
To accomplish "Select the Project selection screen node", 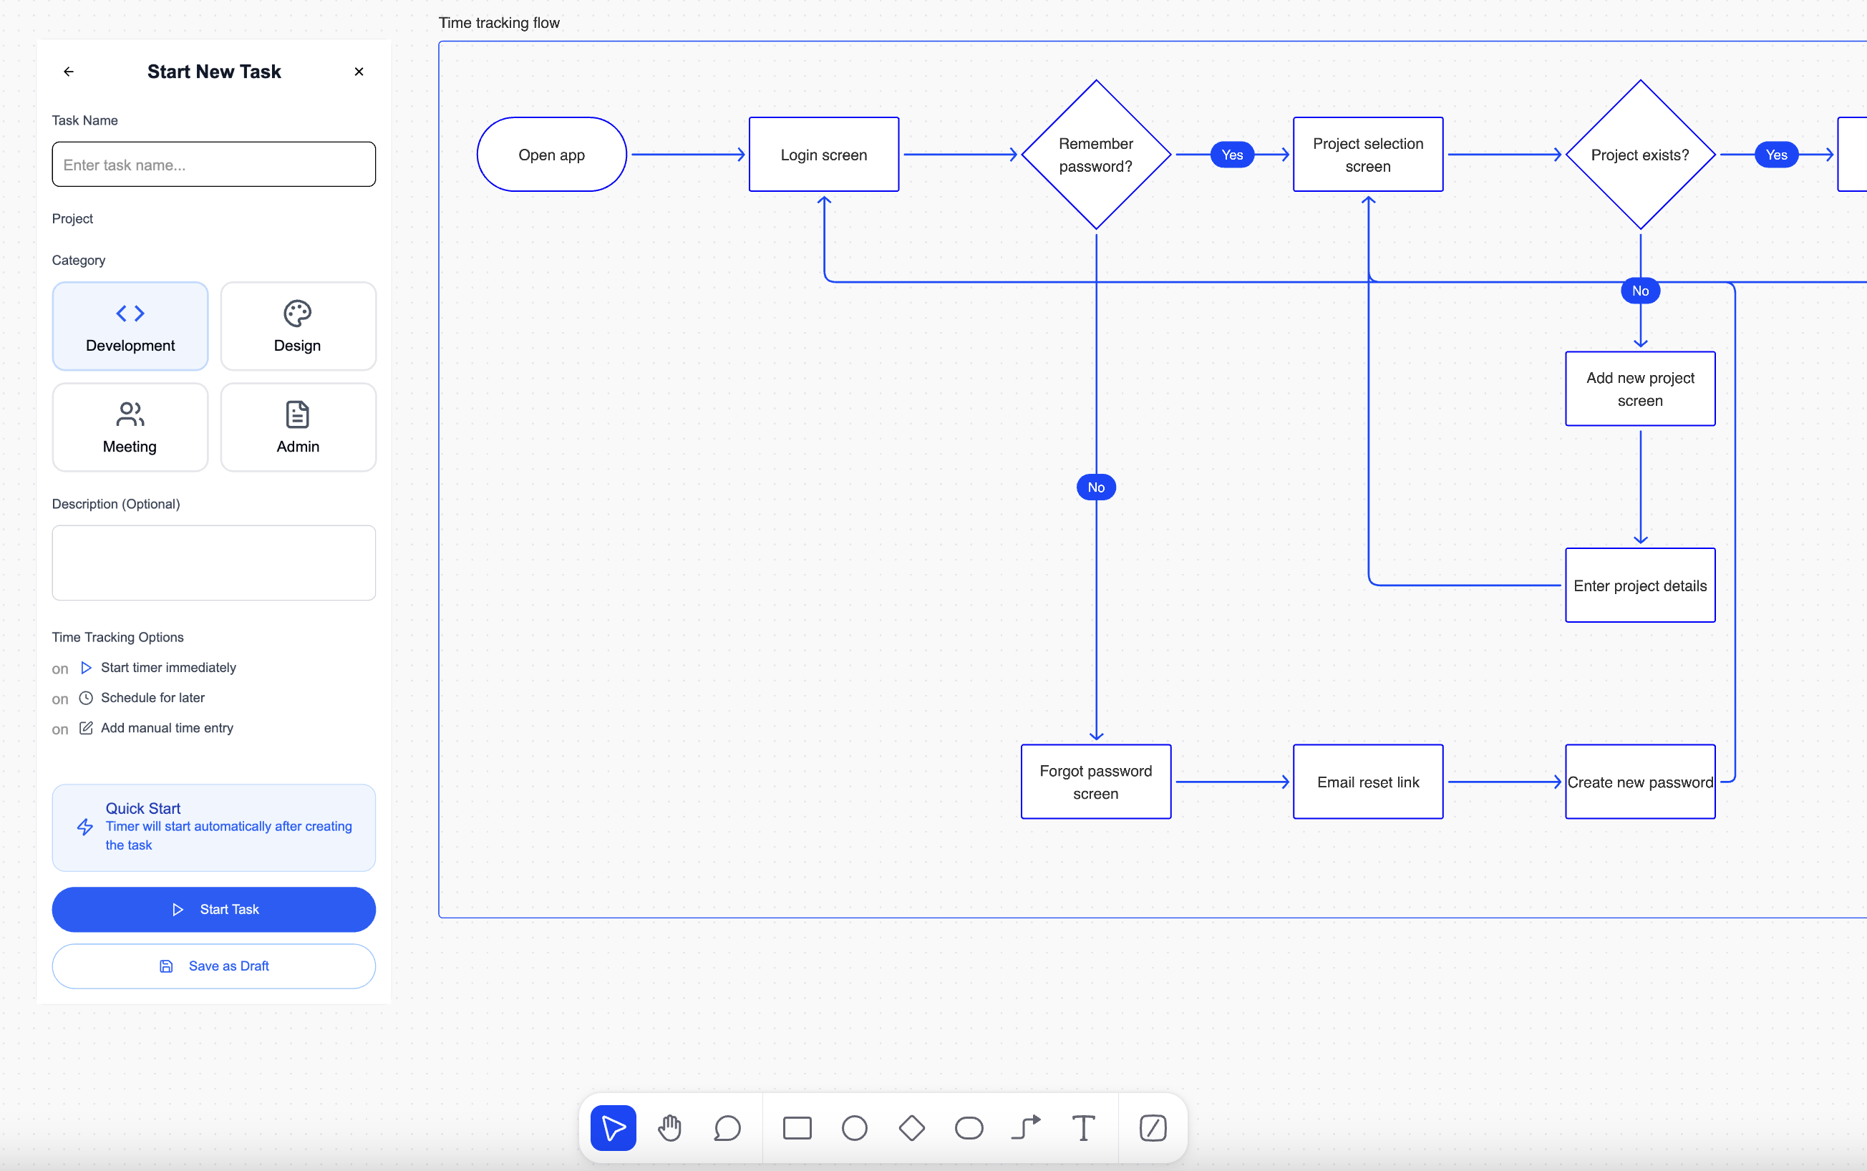I will point(1368,155).
